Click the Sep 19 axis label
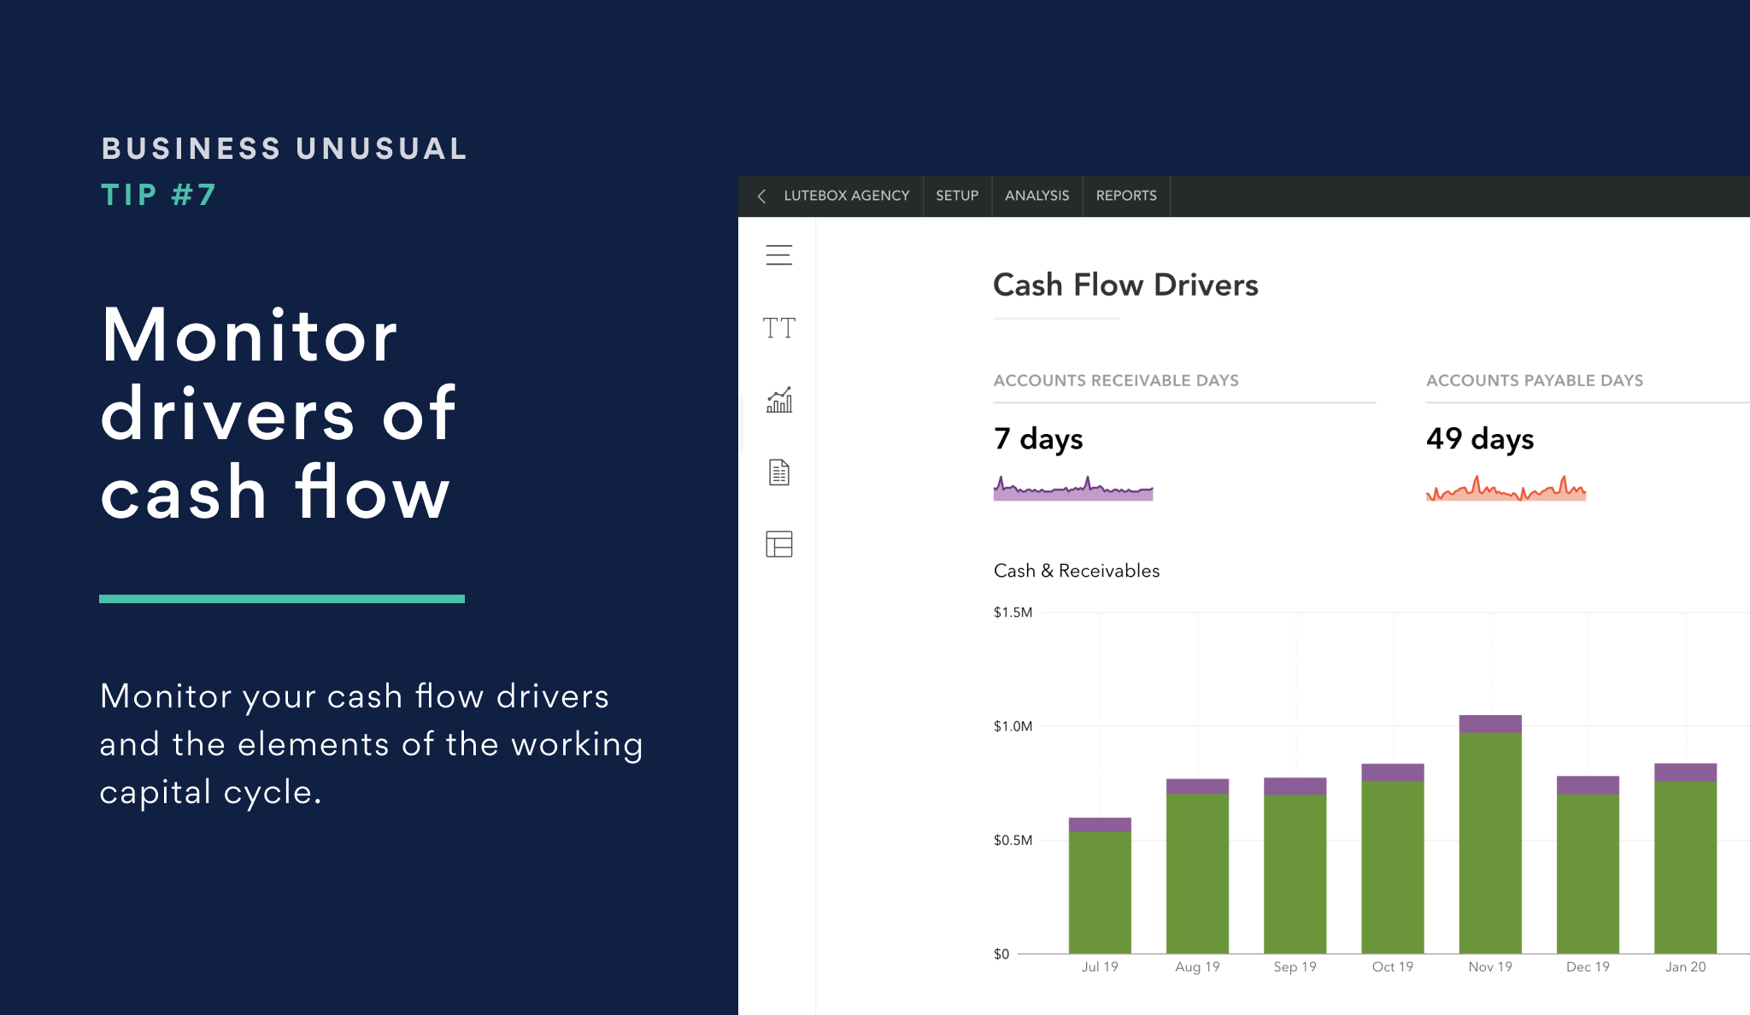1750x1015 pixels. click(x=1295, y=966)
